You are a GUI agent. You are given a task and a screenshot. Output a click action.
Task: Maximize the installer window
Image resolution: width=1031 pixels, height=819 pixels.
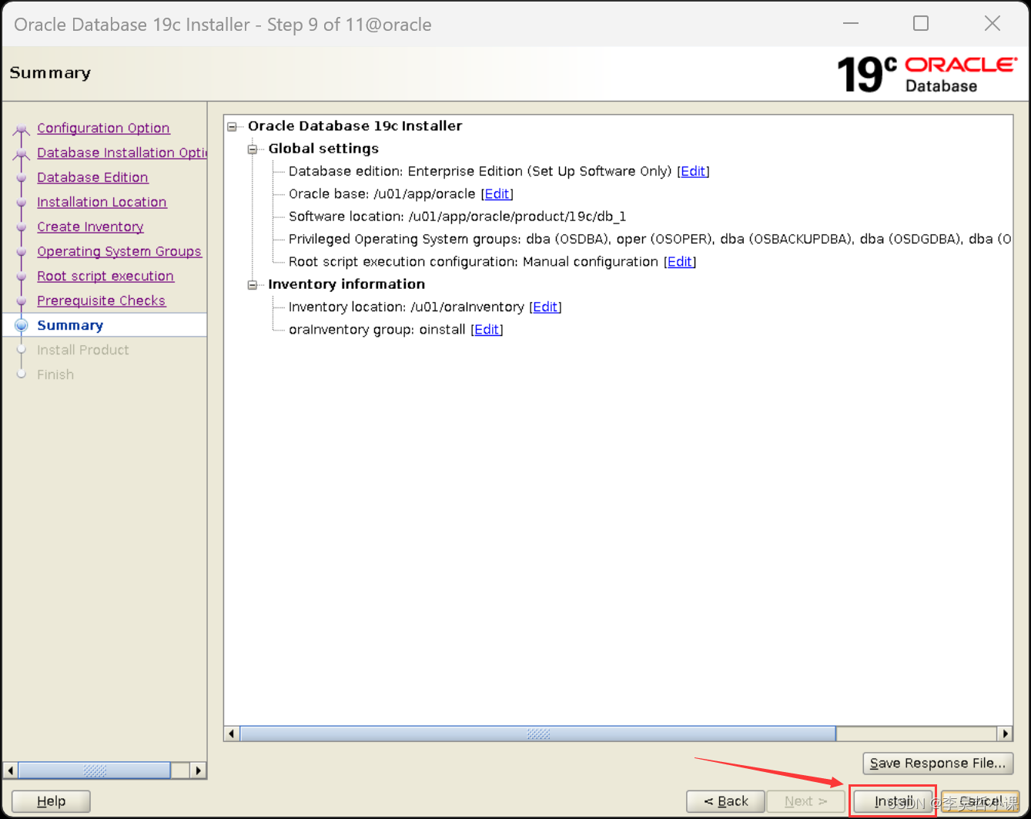tap(921, 24)
